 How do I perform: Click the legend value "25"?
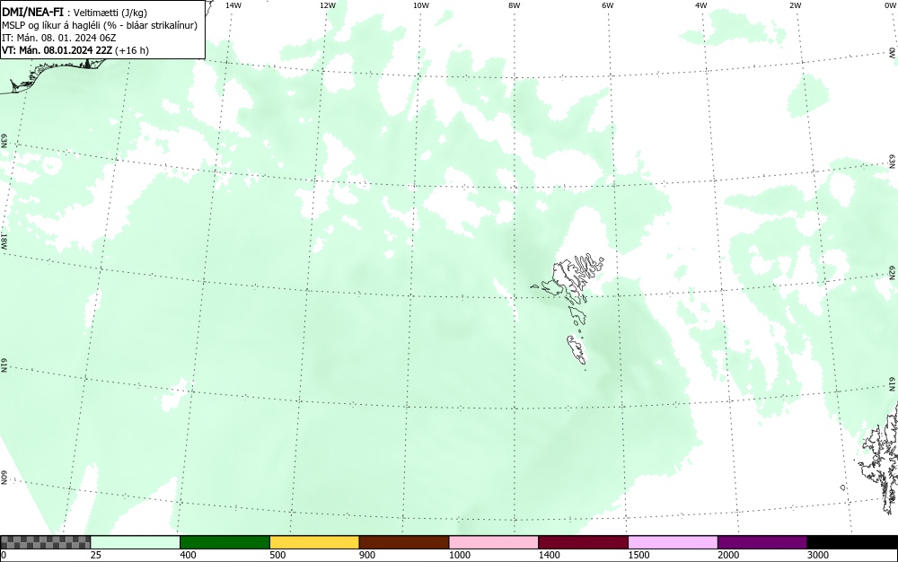coord(96,555)
